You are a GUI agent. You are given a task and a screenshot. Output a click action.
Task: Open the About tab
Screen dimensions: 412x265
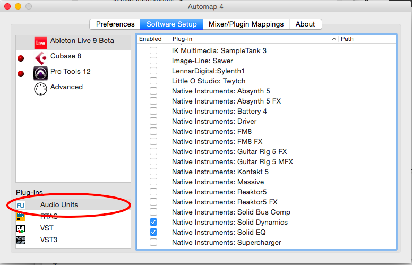(x=305, y=24)
